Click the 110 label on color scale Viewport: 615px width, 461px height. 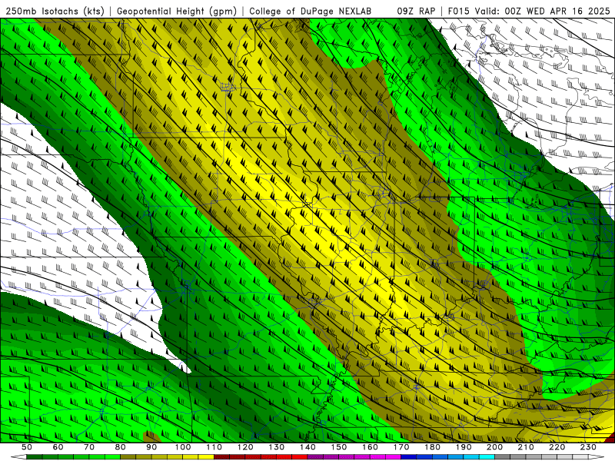pyautogui.click(x=214, y=447)
